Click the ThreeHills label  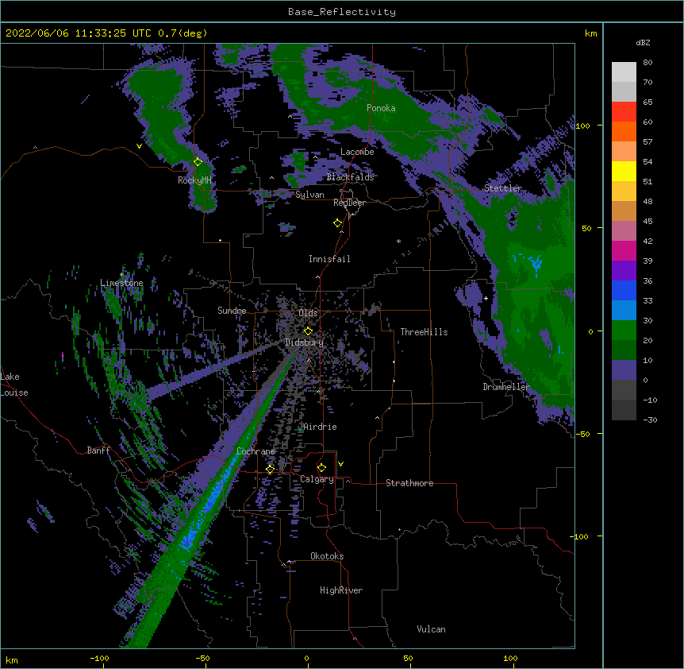coord(424,332)
